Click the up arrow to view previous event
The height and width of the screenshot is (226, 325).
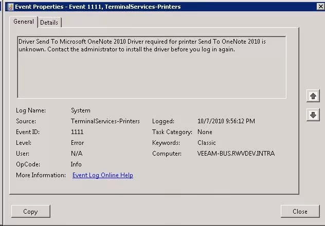point(313,96)
